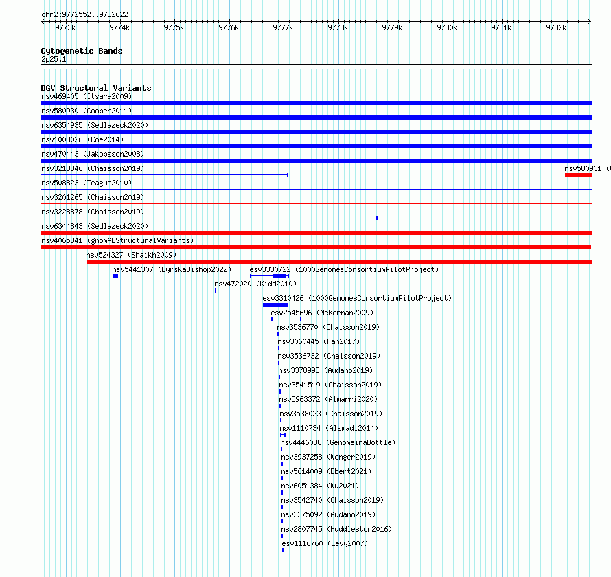Click the red nsv580931 variant bar

pos(578,175)
